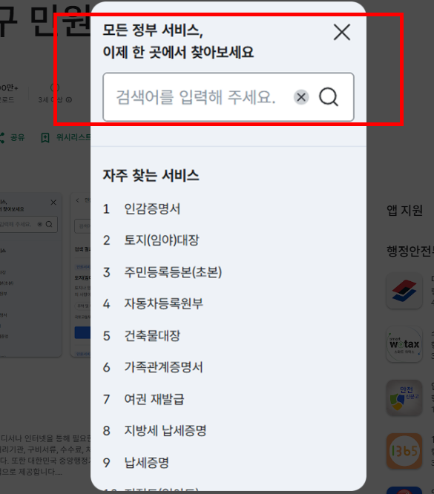Click the magnifying glass search icon
Image resolution: width=434 pixels, height=494 pixels.
click(329, 97)
